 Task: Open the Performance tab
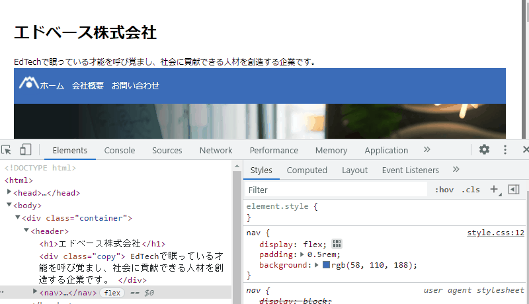274,150
